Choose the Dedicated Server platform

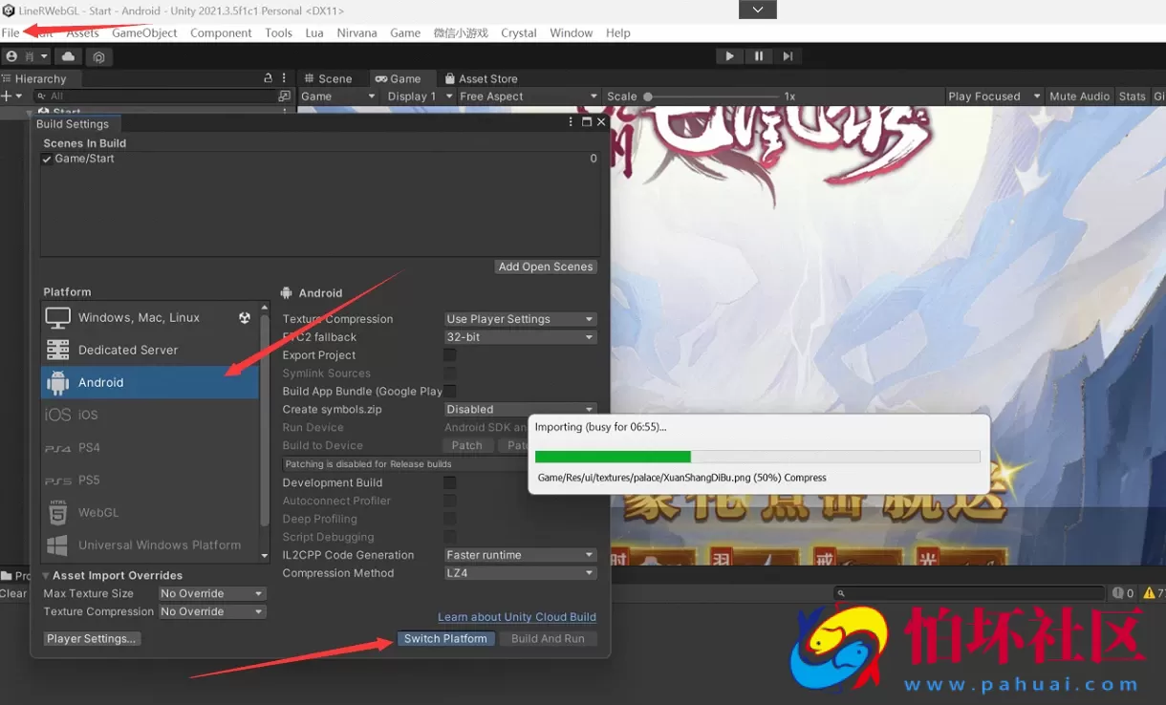[x=128, y=350]
